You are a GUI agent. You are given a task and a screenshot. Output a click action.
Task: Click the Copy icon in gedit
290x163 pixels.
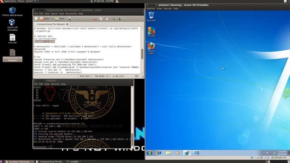(x=101, y=19)
